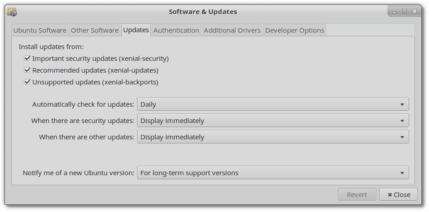The width and height of the screenshot is (429, 212).
Task: Open the Other Software tab
Action: [95, 30]
